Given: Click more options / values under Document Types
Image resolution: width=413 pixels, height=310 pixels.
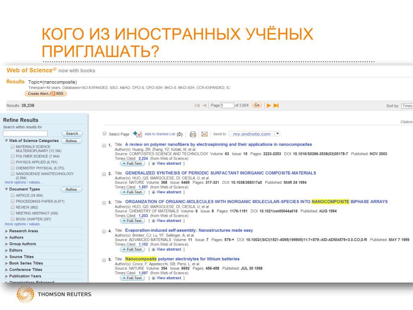Looking at the screenshot, I should 23,224.
